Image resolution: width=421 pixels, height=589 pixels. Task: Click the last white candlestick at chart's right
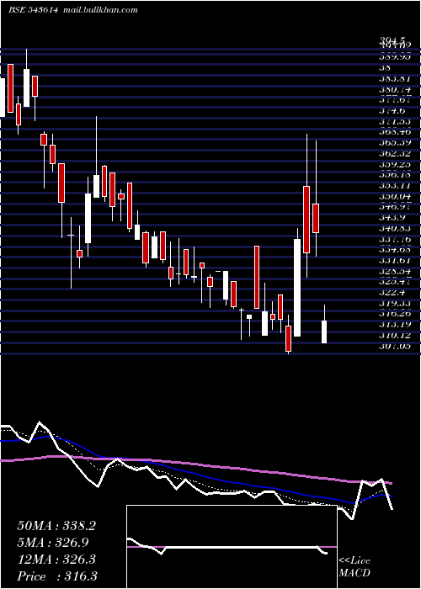pos(324,332)
